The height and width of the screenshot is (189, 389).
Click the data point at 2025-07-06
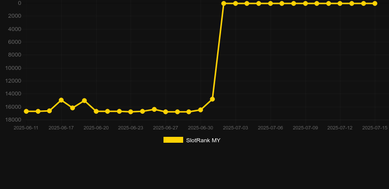[x=270, y=3]
